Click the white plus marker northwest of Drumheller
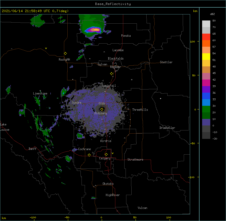This screenshot has width=226, height=221. pos(160,98)
